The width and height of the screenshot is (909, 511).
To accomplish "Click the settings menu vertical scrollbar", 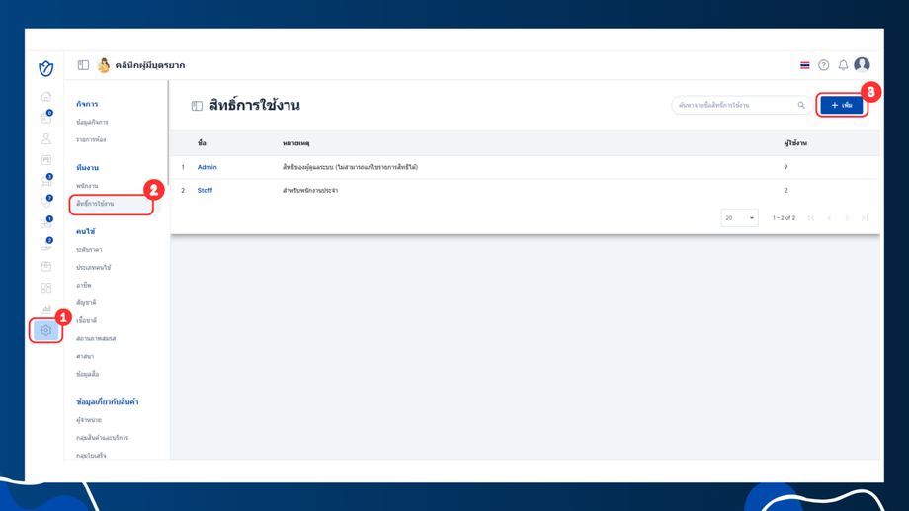I will tap(168, 132).
